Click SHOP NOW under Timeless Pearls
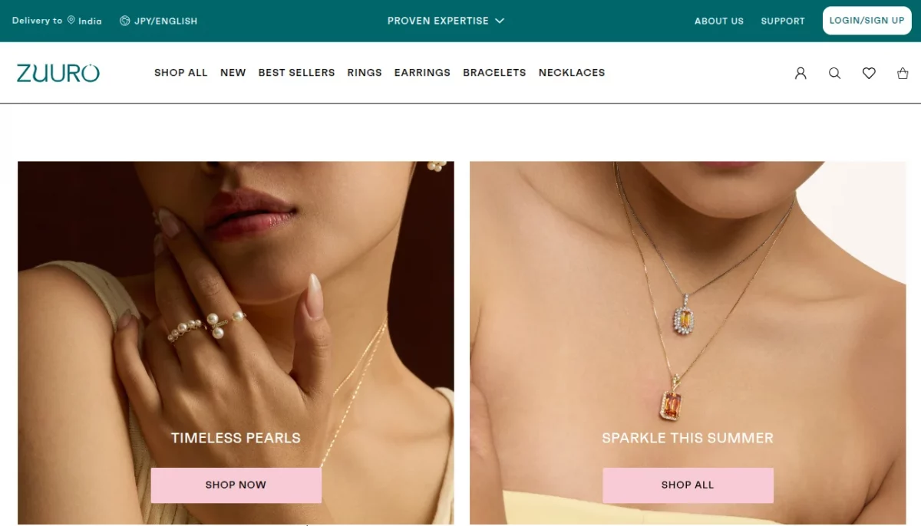 pos(236,485)
